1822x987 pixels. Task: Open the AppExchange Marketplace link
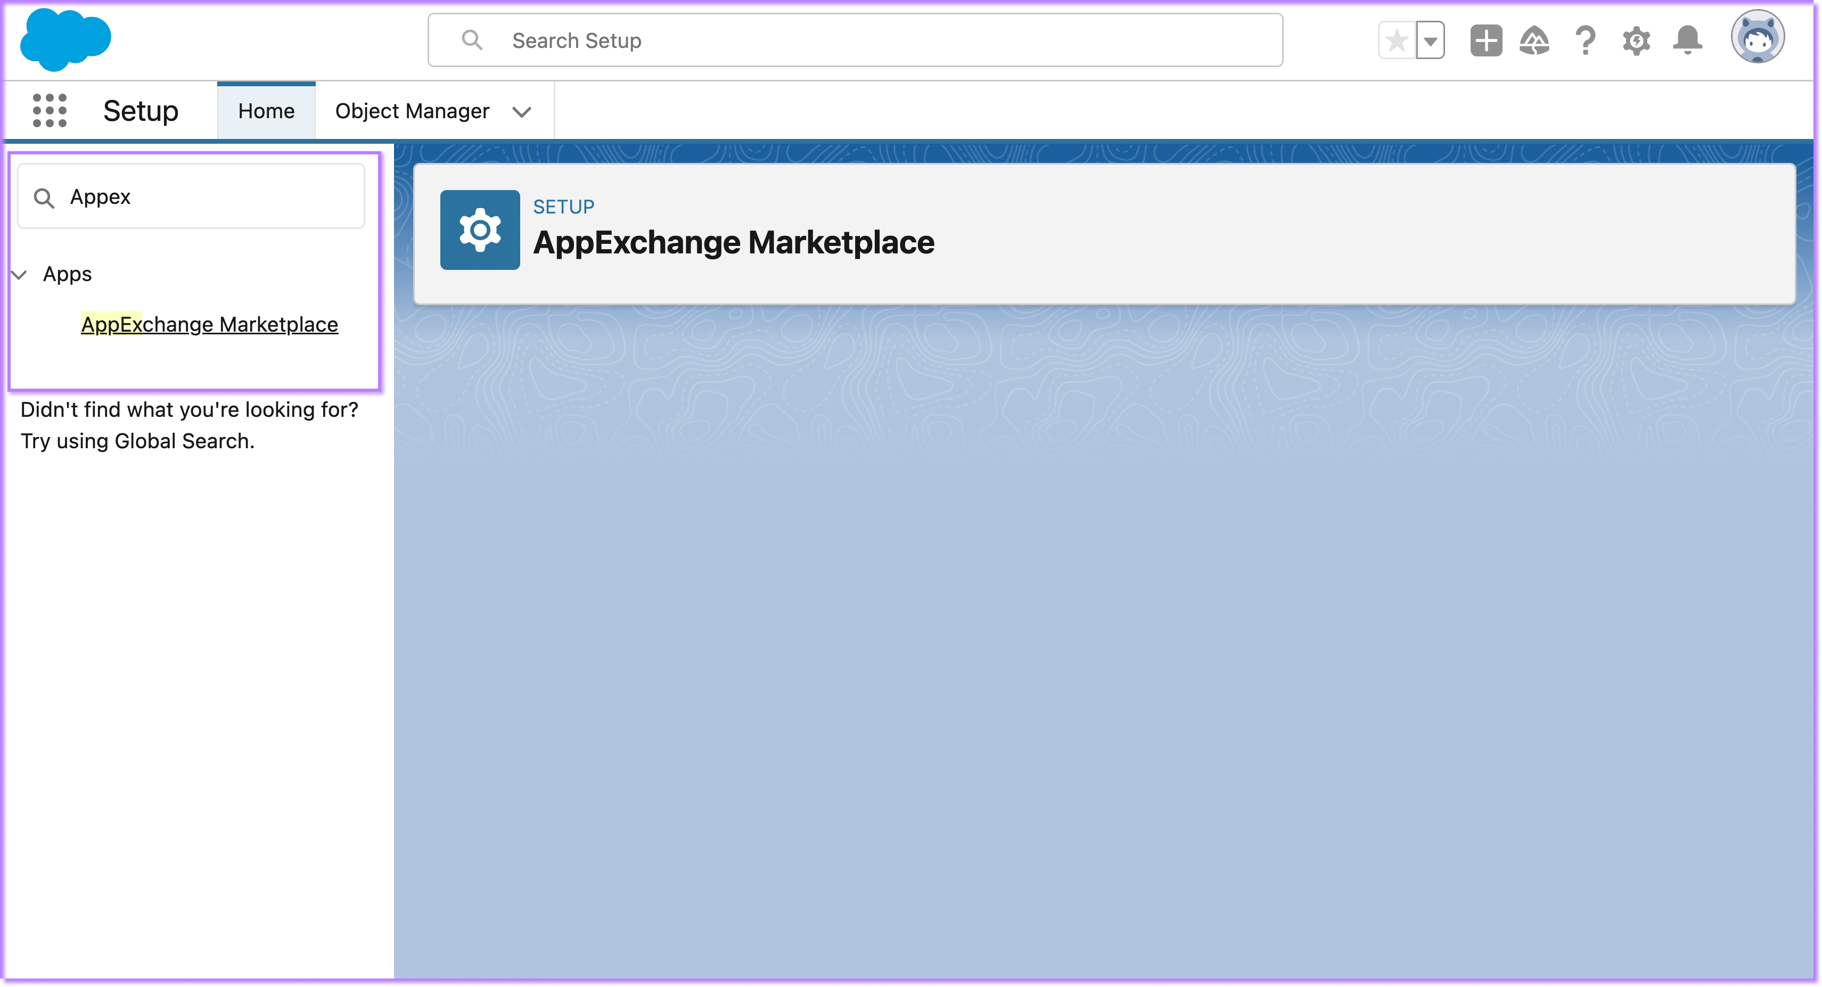tap(209, 324)
